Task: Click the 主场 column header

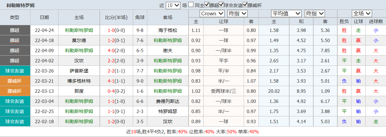Action: point(79,18)
